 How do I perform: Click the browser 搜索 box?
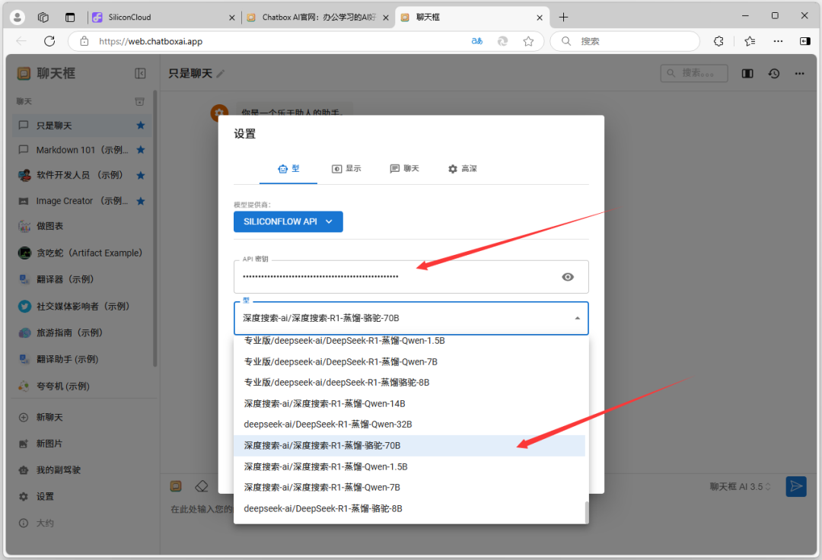click(625, 41)
